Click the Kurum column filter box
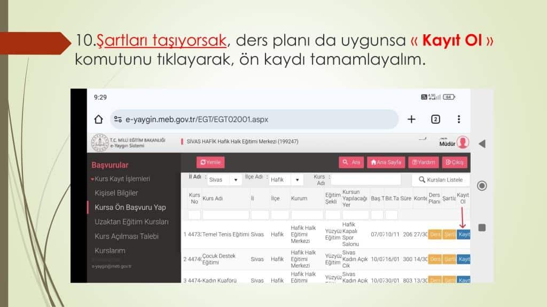 307,215
